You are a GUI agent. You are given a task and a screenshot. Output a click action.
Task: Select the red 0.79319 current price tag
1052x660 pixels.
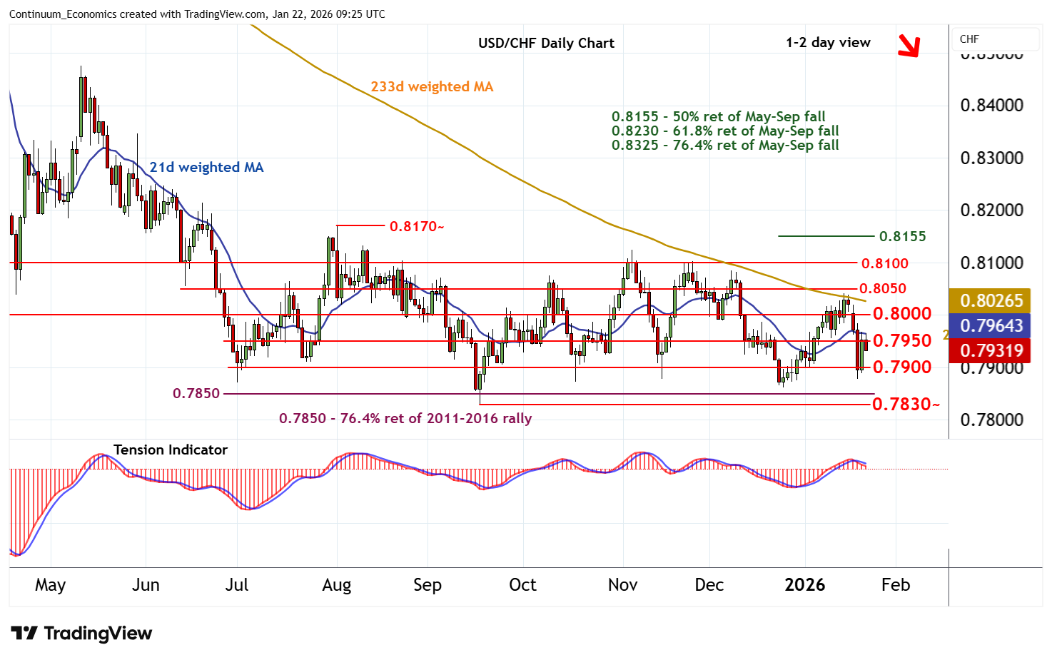click(x=991, y=350)
